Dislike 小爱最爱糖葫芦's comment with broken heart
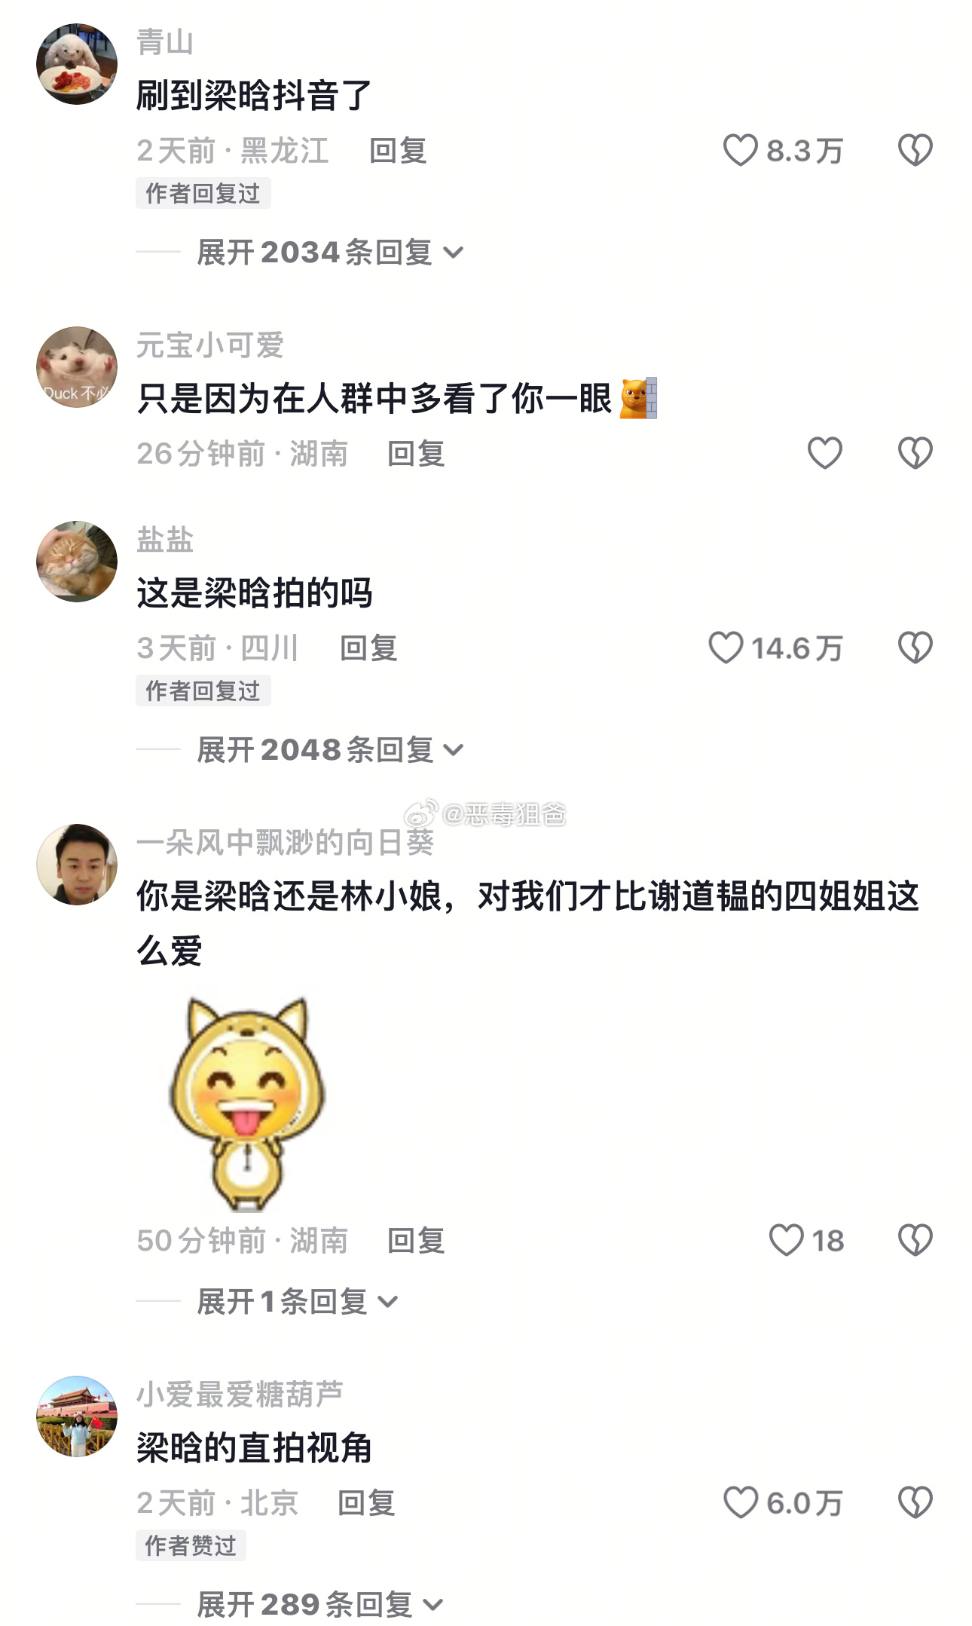 click(x=915, y=1502)
